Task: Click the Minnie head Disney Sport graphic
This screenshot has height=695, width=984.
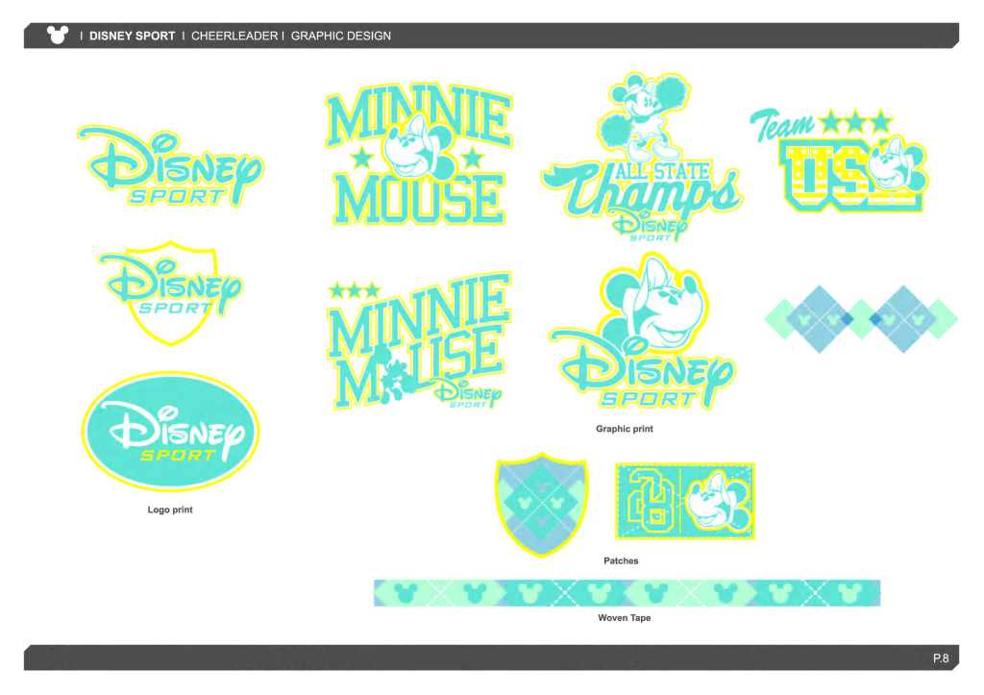Action: pos(641,336)
